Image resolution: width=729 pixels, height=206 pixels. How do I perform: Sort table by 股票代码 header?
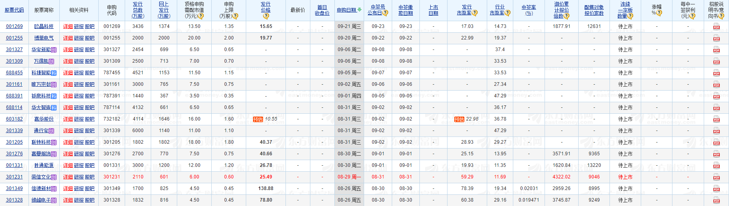[14, 10]
